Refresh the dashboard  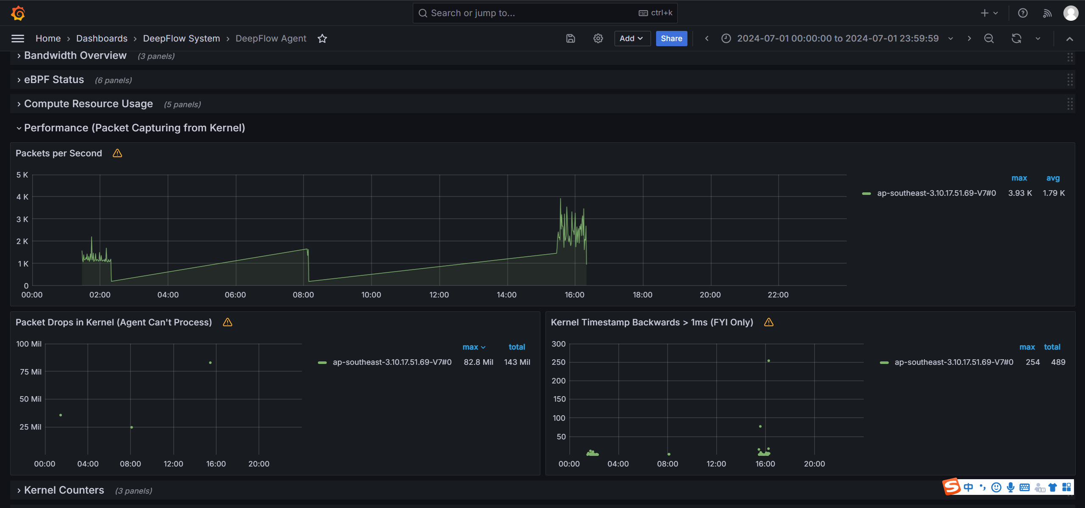pos(1016,39)
